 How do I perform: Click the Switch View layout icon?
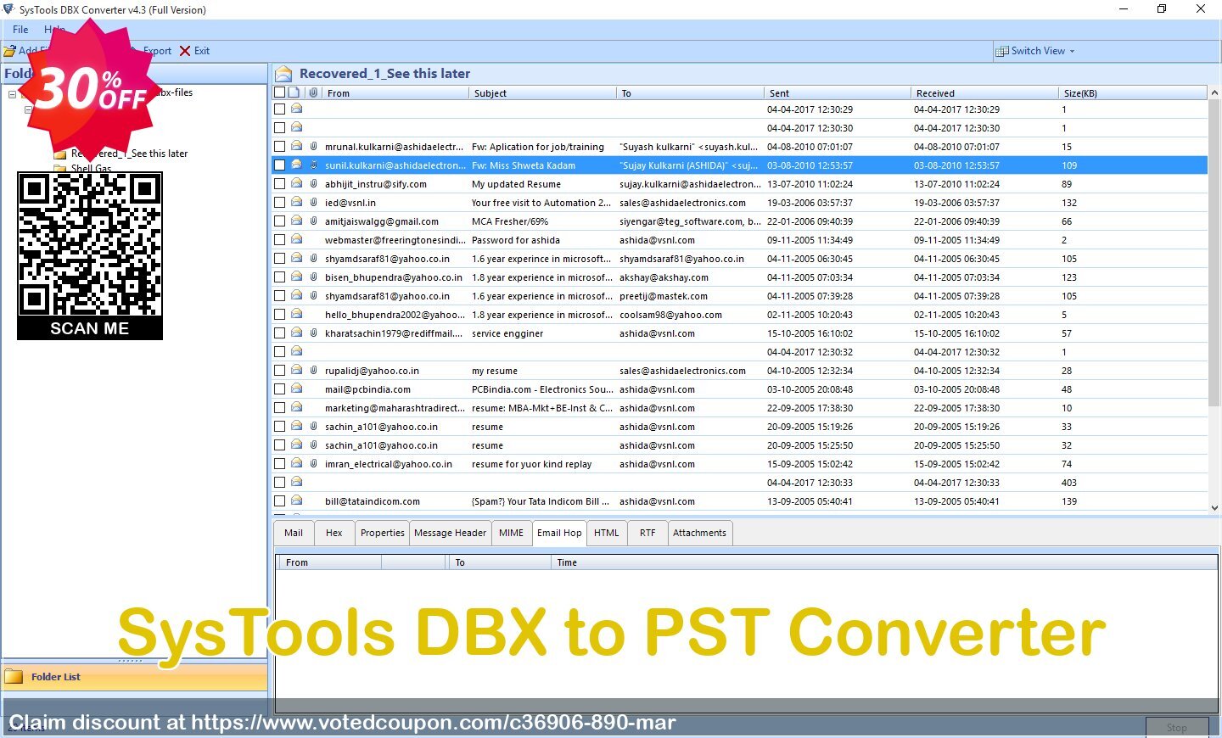pos(1002,51)
